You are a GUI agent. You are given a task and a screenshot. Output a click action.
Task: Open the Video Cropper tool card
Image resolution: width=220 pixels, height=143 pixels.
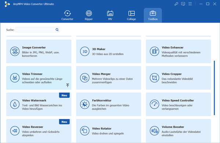[178, 78]
